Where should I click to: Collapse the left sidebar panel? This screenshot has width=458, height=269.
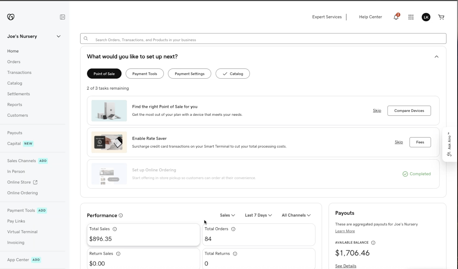(x=62, y=17)
